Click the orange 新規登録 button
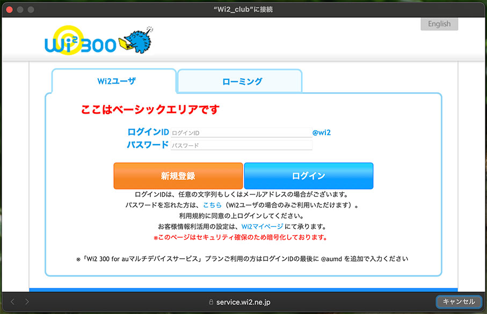The width and height of the screenshot is (487, 314). coord(178,176)
